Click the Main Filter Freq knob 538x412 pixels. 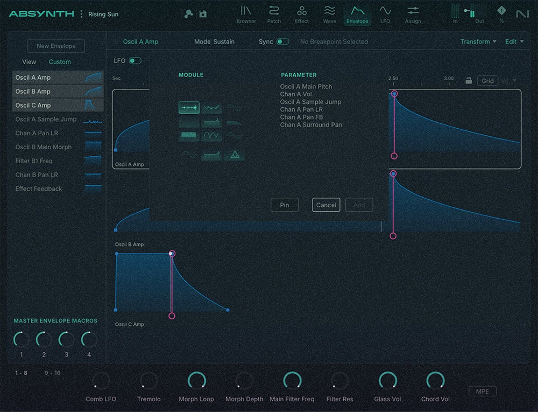(292, 381)
